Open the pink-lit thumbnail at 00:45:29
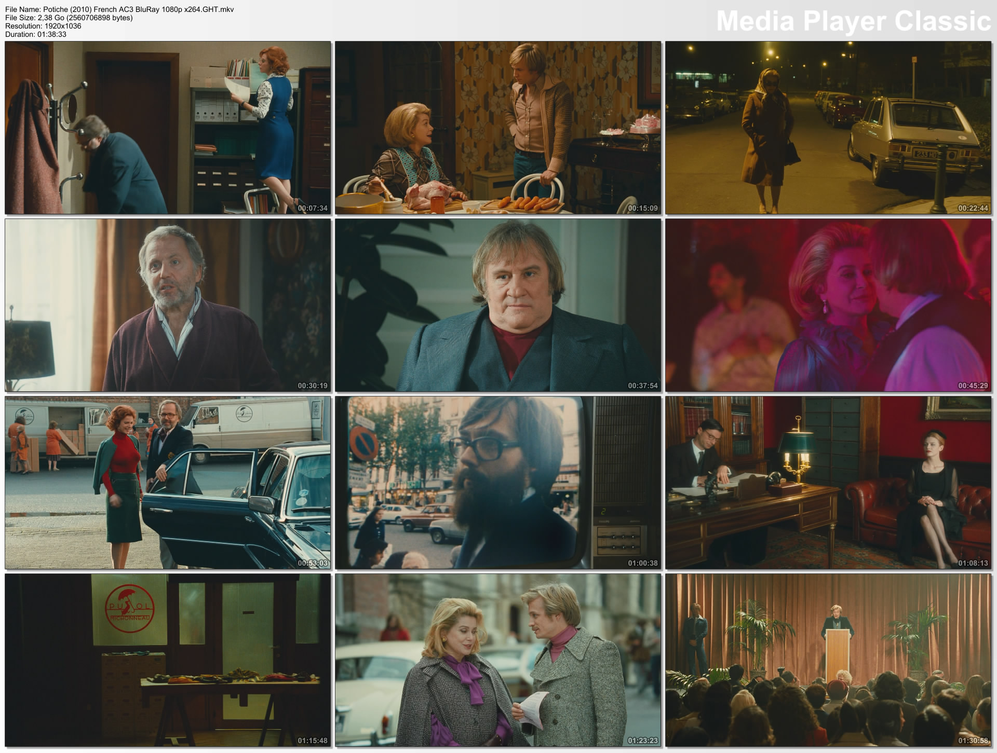The height and width of the screenshot is (753, 997). [x=828, y=305]
